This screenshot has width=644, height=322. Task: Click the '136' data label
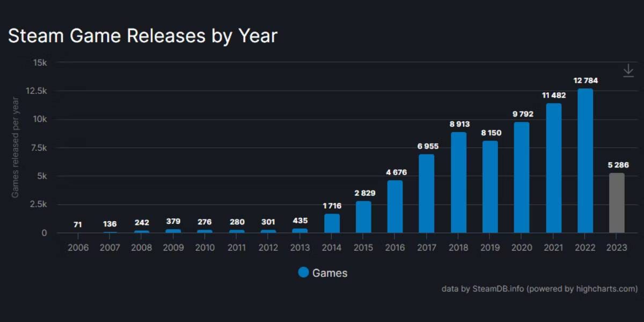tap(110, 224)
